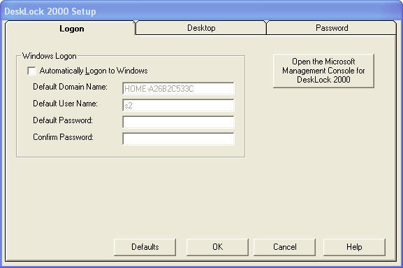Open Help for DeskLock setup

pos(354,247)
